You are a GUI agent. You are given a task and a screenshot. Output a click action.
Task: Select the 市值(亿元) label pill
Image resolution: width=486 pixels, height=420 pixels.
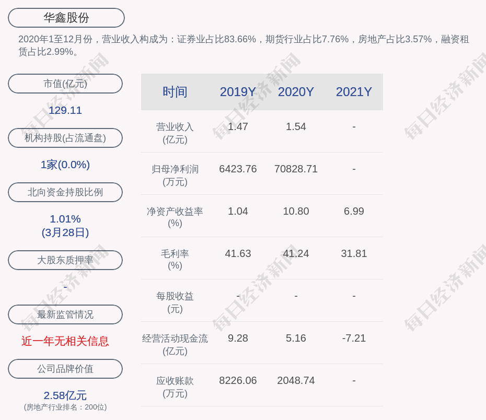65,84
